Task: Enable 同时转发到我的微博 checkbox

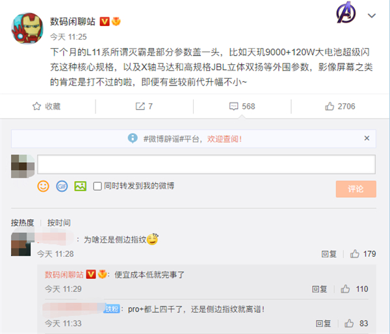Action: click(x=97, y=186)
